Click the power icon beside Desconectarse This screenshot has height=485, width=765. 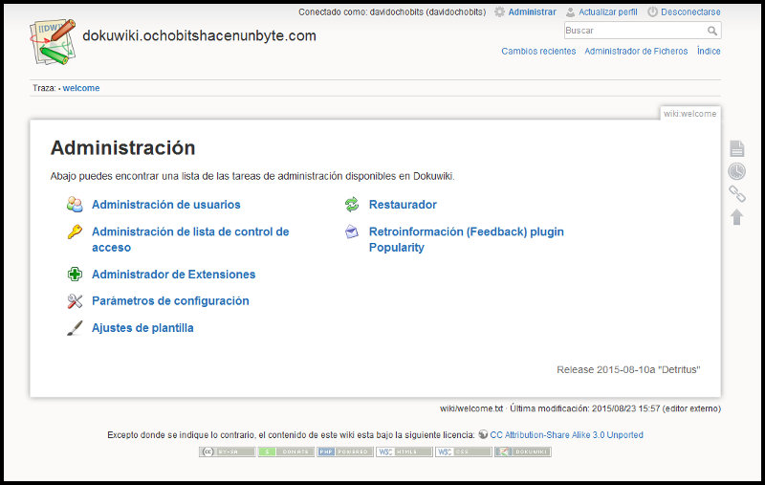(652, 11)
